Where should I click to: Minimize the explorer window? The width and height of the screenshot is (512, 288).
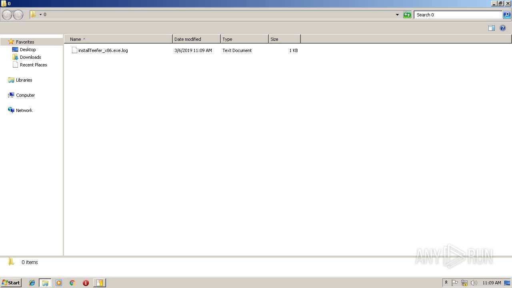494,3
